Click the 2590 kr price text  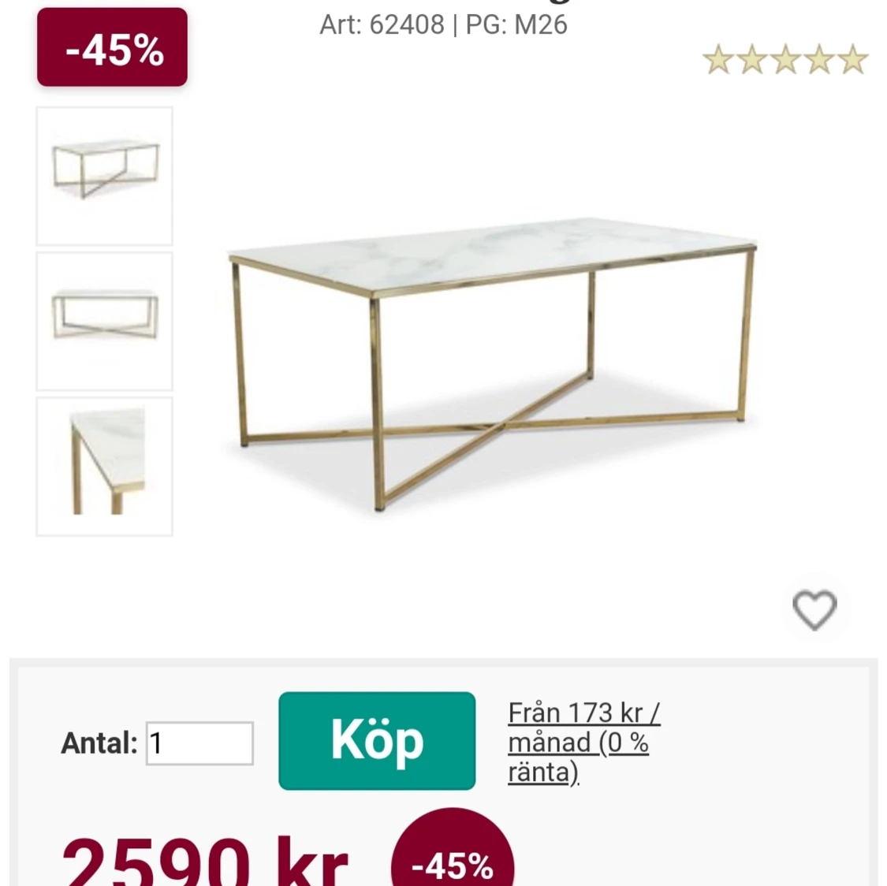[x=205, y=862]
